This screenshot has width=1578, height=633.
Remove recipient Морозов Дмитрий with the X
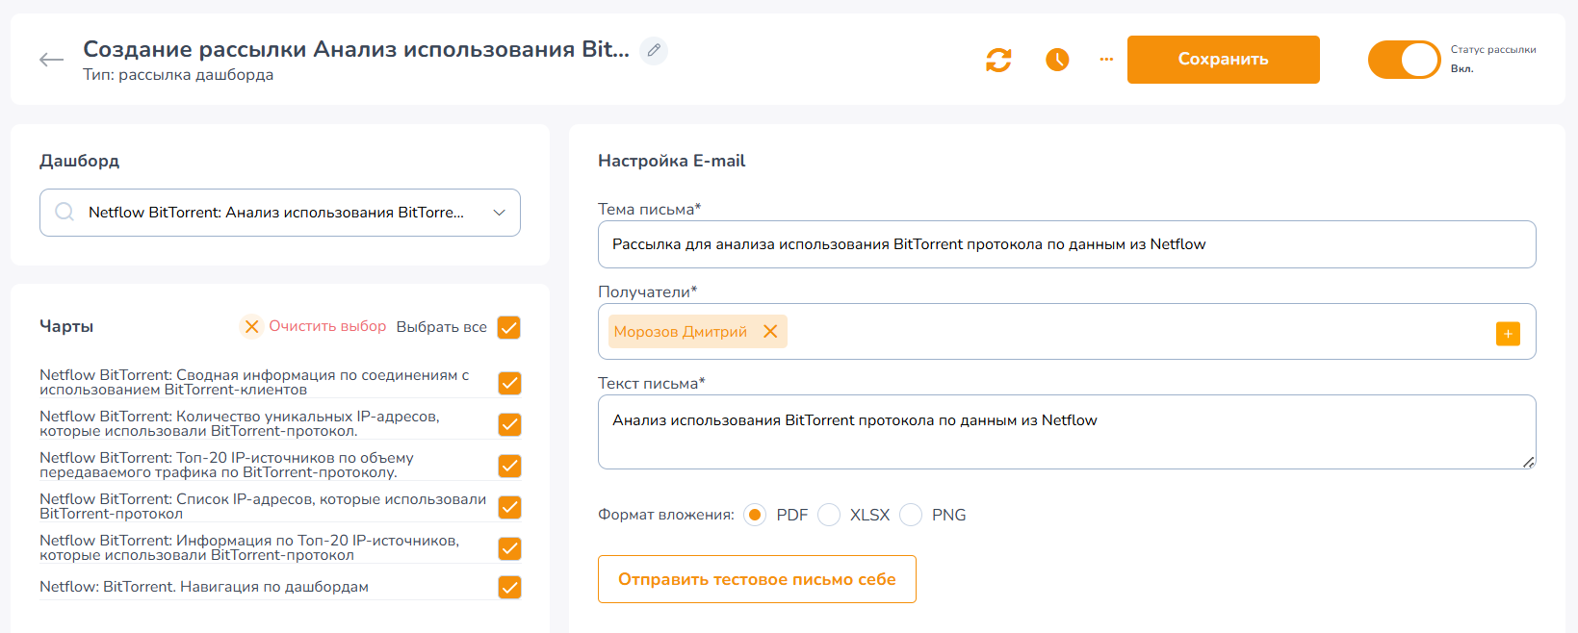tap(770, 331)
